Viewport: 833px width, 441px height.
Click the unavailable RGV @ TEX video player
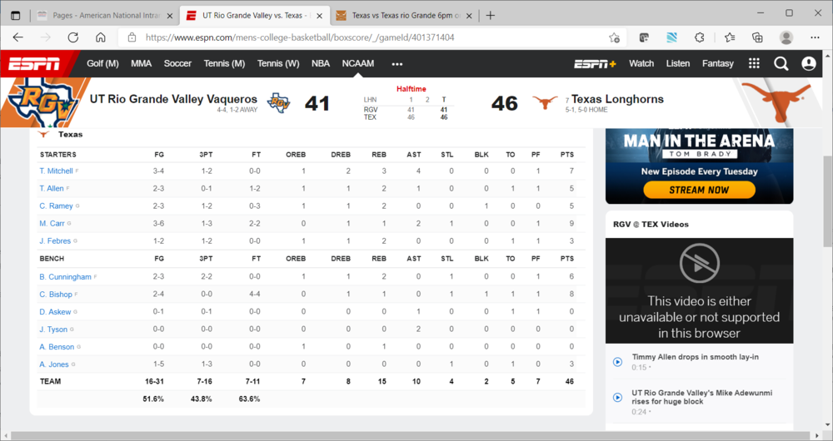tap(699, 290)
